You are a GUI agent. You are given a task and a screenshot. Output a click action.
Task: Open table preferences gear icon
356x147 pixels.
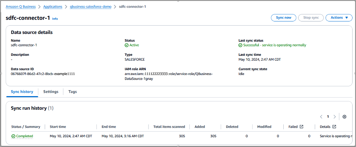(x=344, y=117)
